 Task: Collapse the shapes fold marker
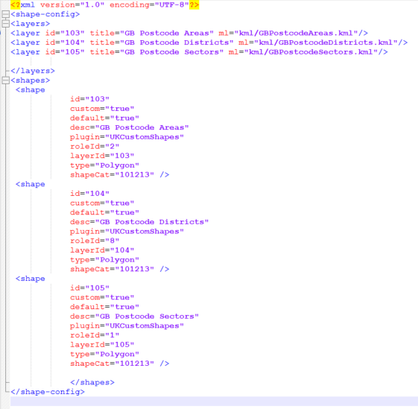[x=5, y=80]
